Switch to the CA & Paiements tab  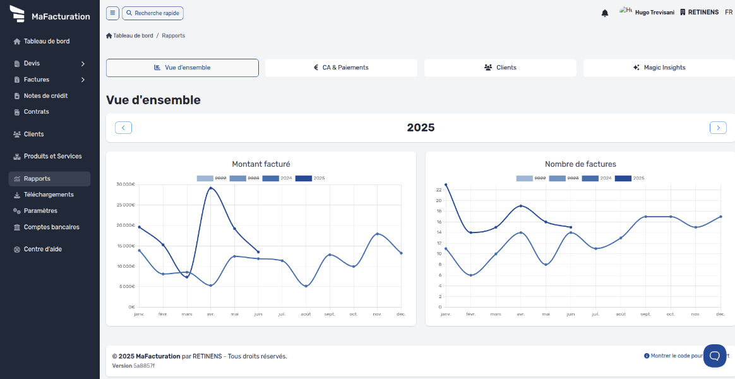coord(341,68)
